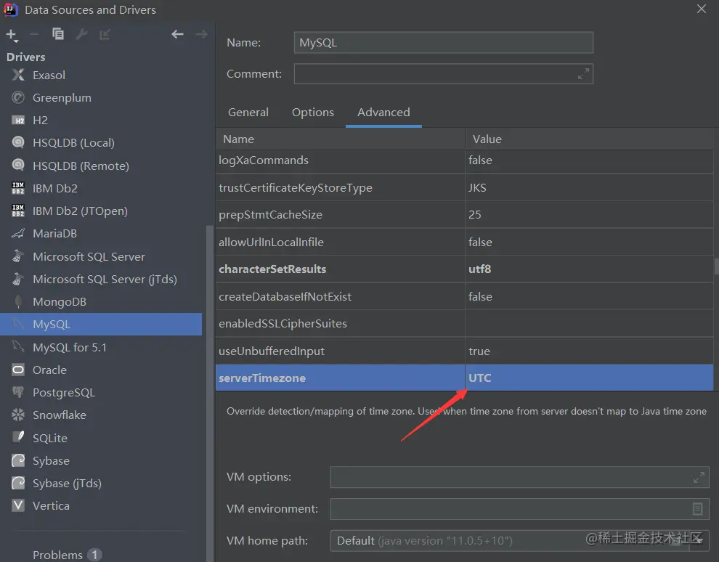Click in the Comment input field

[444, 74]
